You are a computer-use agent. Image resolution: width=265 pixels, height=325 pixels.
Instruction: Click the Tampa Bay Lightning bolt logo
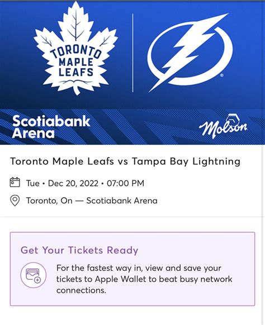tap(190, 52)
